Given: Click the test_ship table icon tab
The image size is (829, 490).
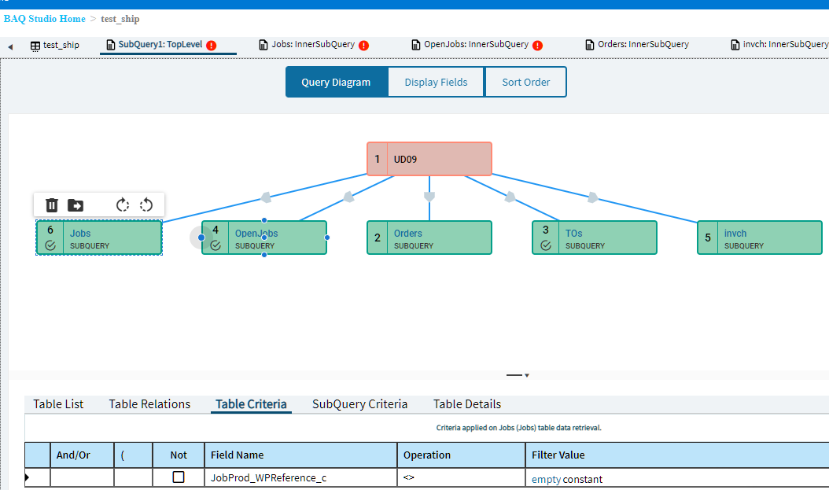Looking at the screenshot, I should (54, 46).
